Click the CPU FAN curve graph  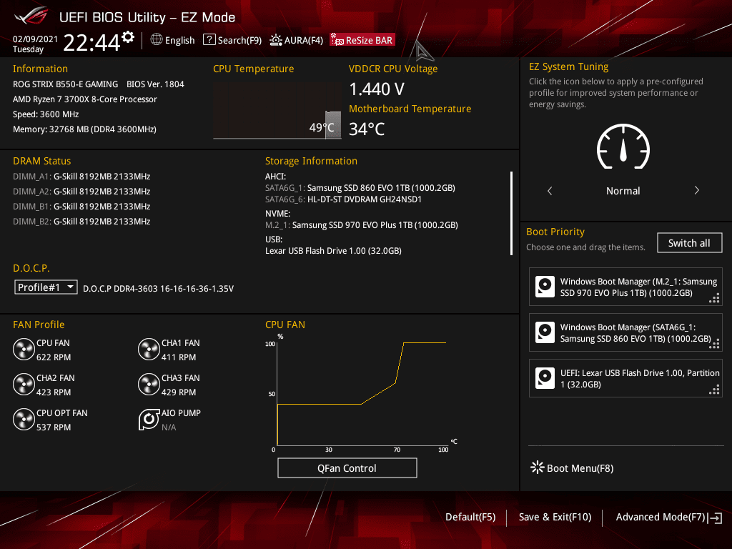361,393
